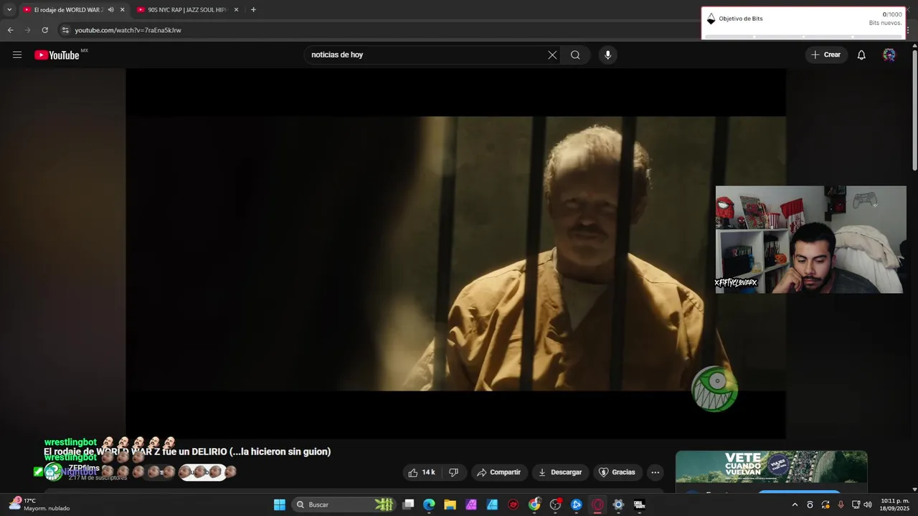Screen dimensions: 918x516
Task: Expand hidden system tray icons chevron
Action: 795,505
